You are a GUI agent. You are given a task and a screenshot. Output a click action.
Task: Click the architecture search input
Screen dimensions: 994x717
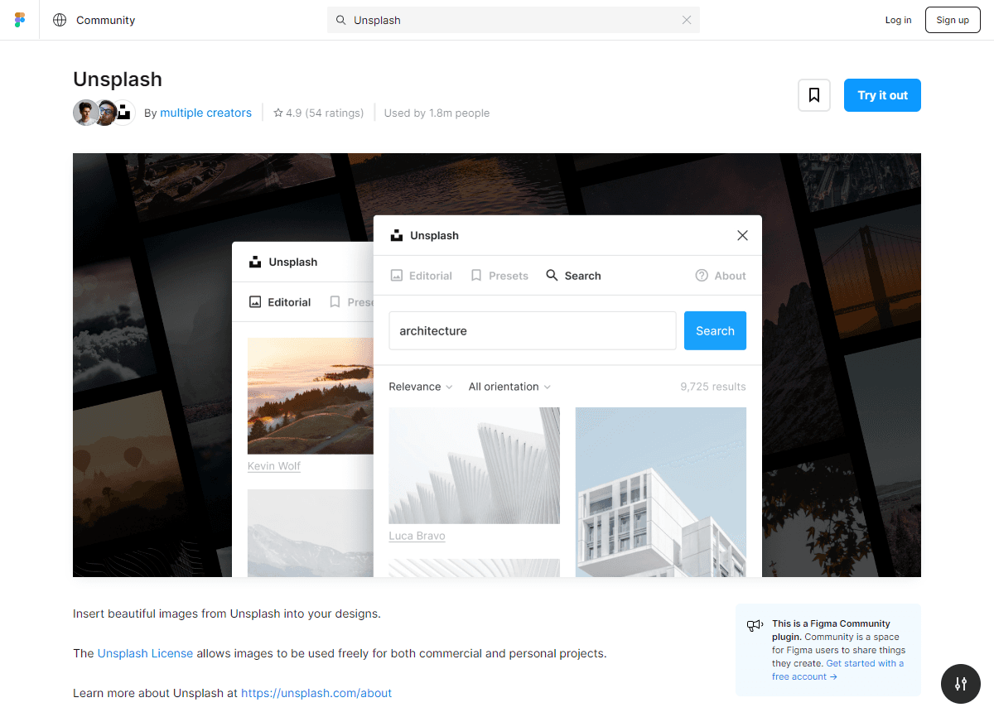tap(533, 330)
